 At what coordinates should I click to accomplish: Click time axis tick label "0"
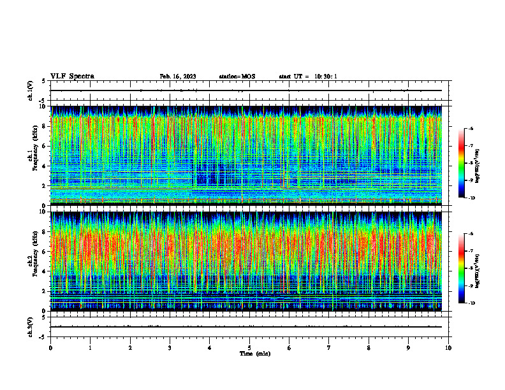[x=50, y=348]
